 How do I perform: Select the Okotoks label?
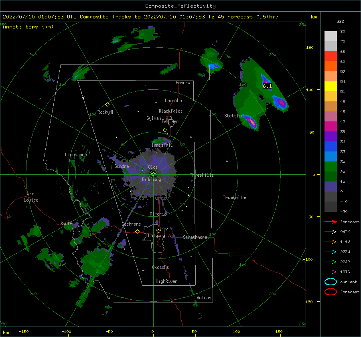click(160, 267)
